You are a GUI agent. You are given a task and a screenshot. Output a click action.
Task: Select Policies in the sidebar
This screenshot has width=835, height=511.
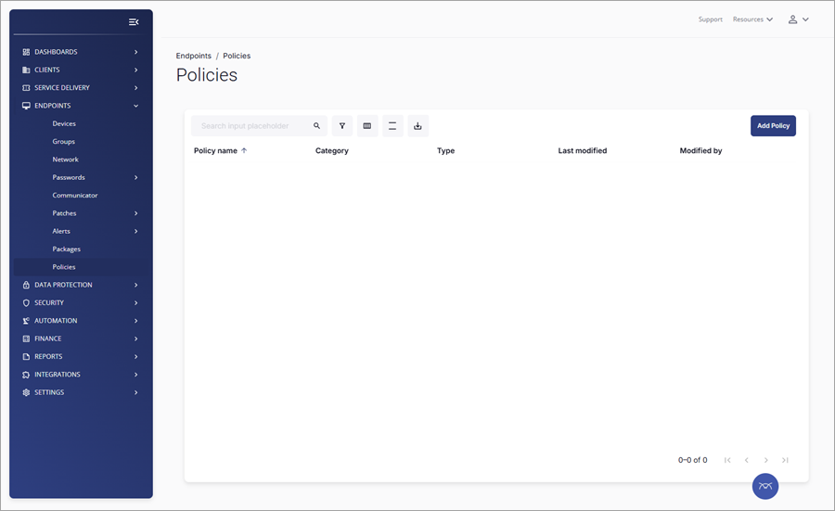click(x=64, y=267)
